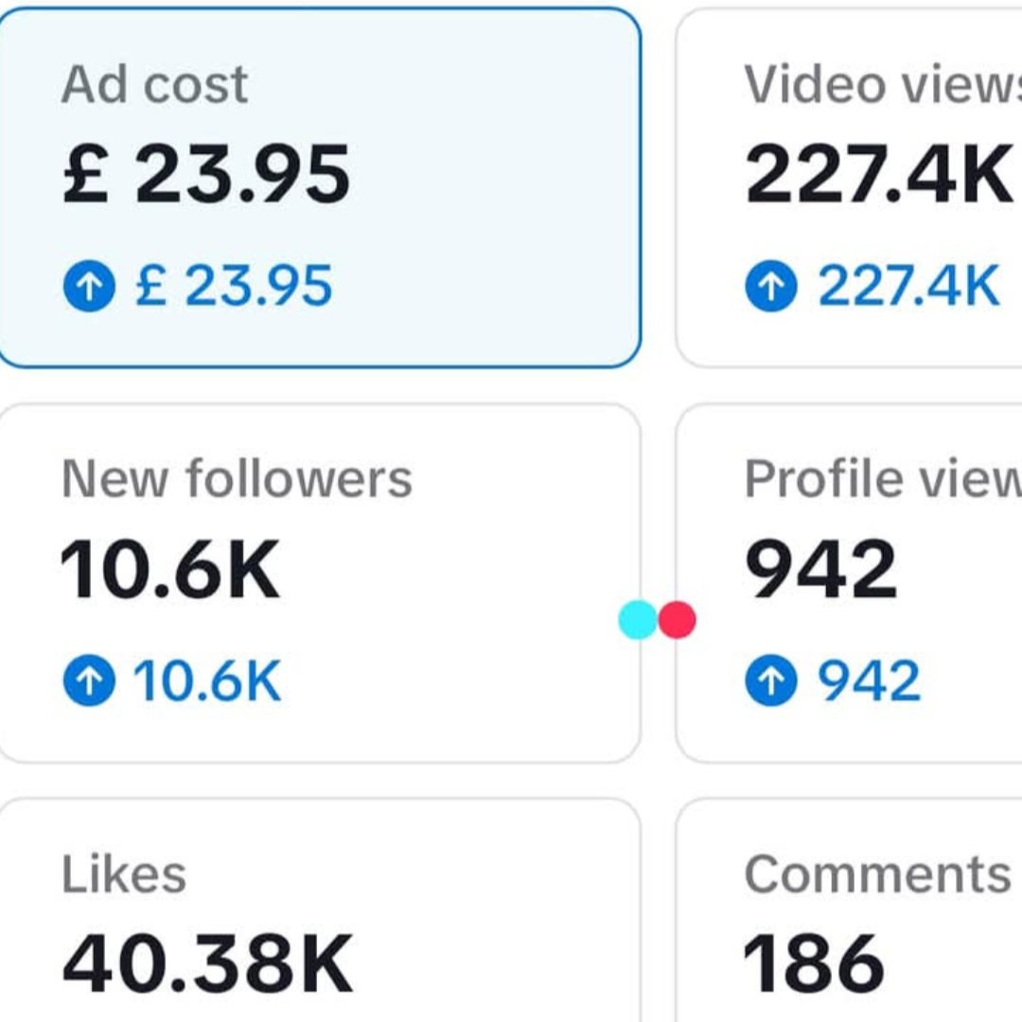1022x1022 pixels.
Task: Click the up-arrow icon beside 227.4K
Action: (x=771, y=286)
